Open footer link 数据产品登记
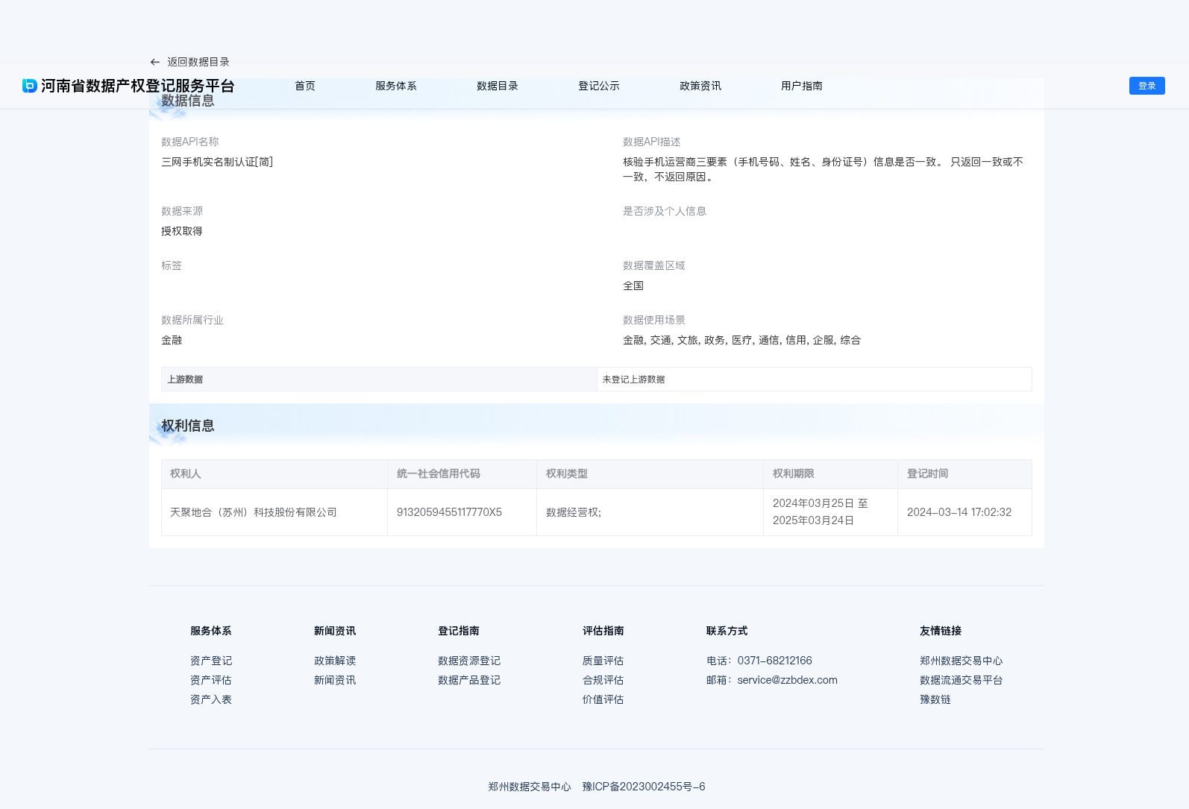 coord(469,680)
